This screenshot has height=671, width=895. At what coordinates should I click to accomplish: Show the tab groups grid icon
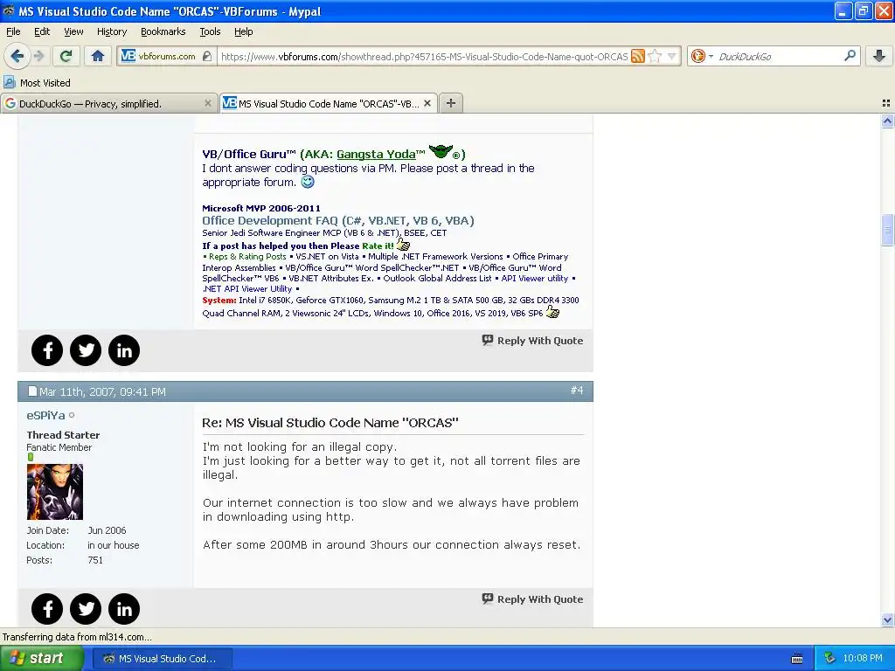[x=886, y=103]
